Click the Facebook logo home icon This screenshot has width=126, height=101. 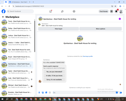coord(4,11)
